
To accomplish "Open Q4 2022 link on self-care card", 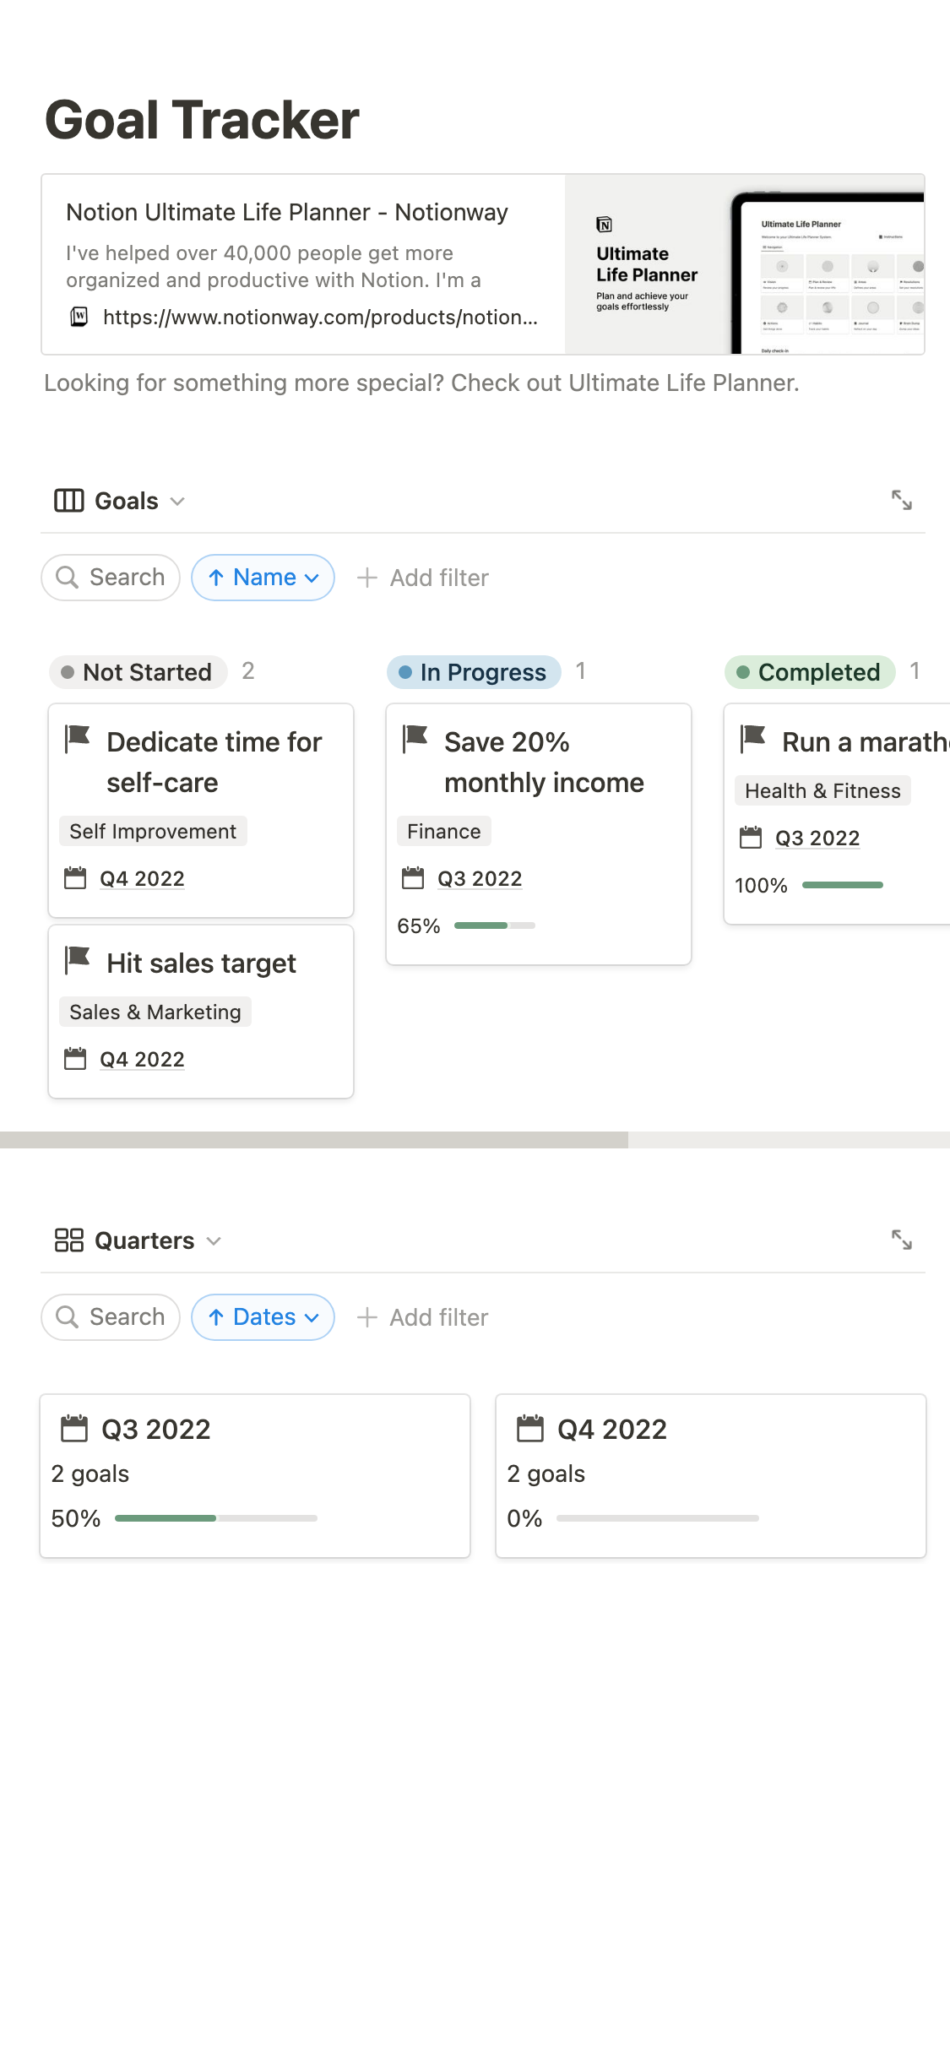I will [x=142, y=879].
